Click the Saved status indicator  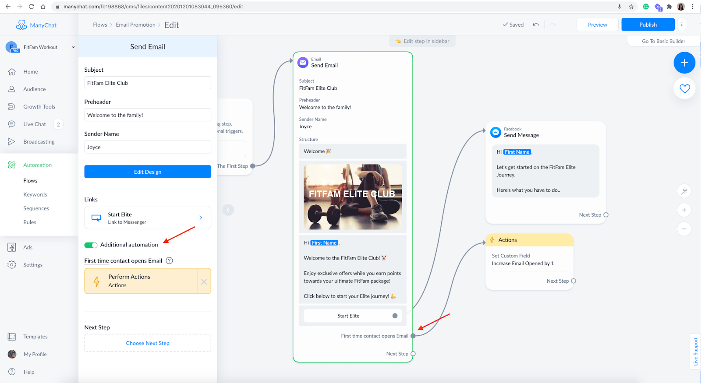point(513,25)
